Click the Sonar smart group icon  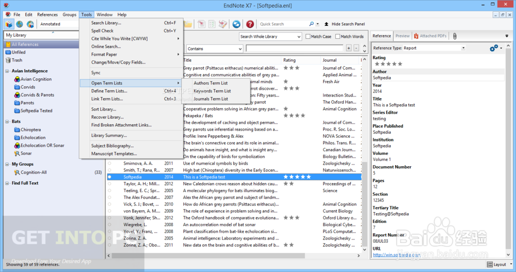click(x=17, y=153)
